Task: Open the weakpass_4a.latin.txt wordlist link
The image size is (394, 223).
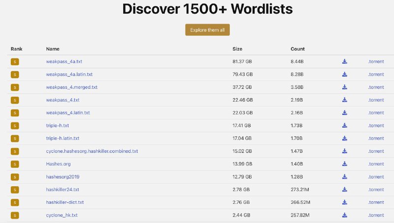Action: (x=69, y=74)
